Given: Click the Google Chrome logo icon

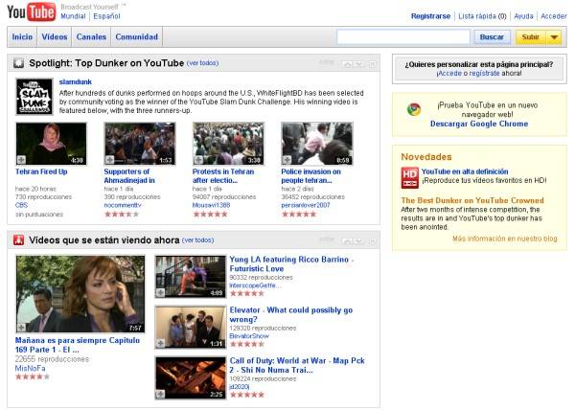Looking at the screenshot, I should tap(414, 109).
